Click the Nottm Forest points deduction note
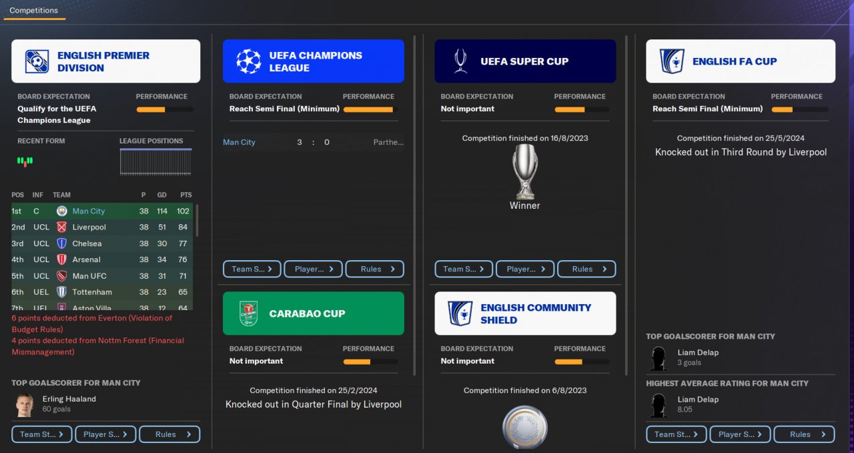 [x=97, y=346]
